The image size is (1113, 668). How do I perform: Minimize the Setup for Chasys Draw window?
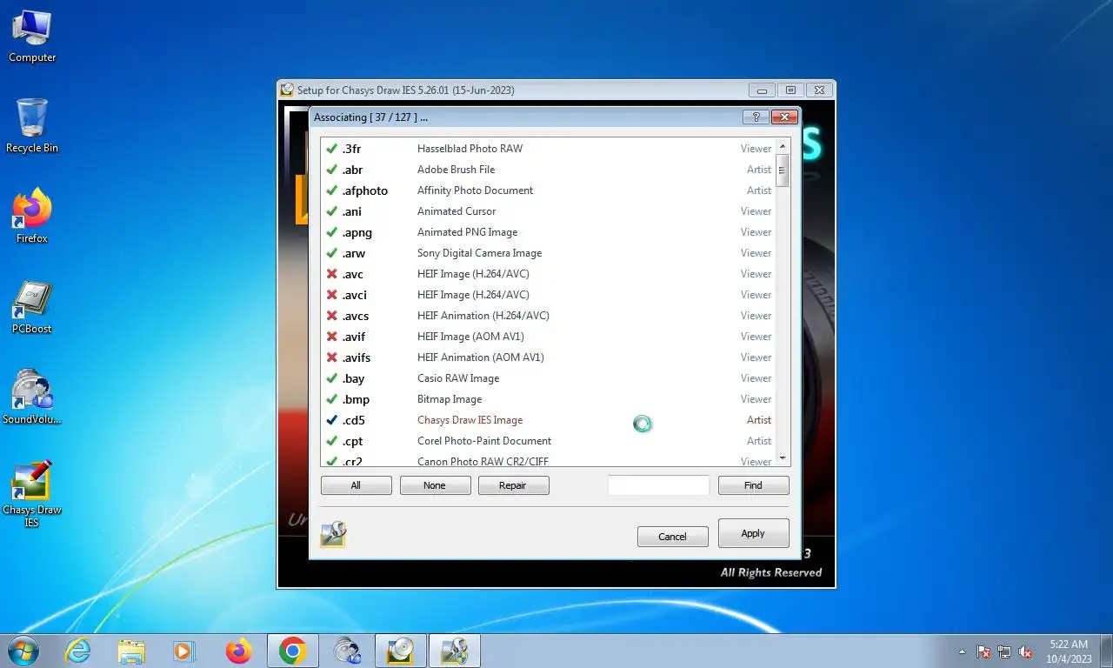(762, 90)
